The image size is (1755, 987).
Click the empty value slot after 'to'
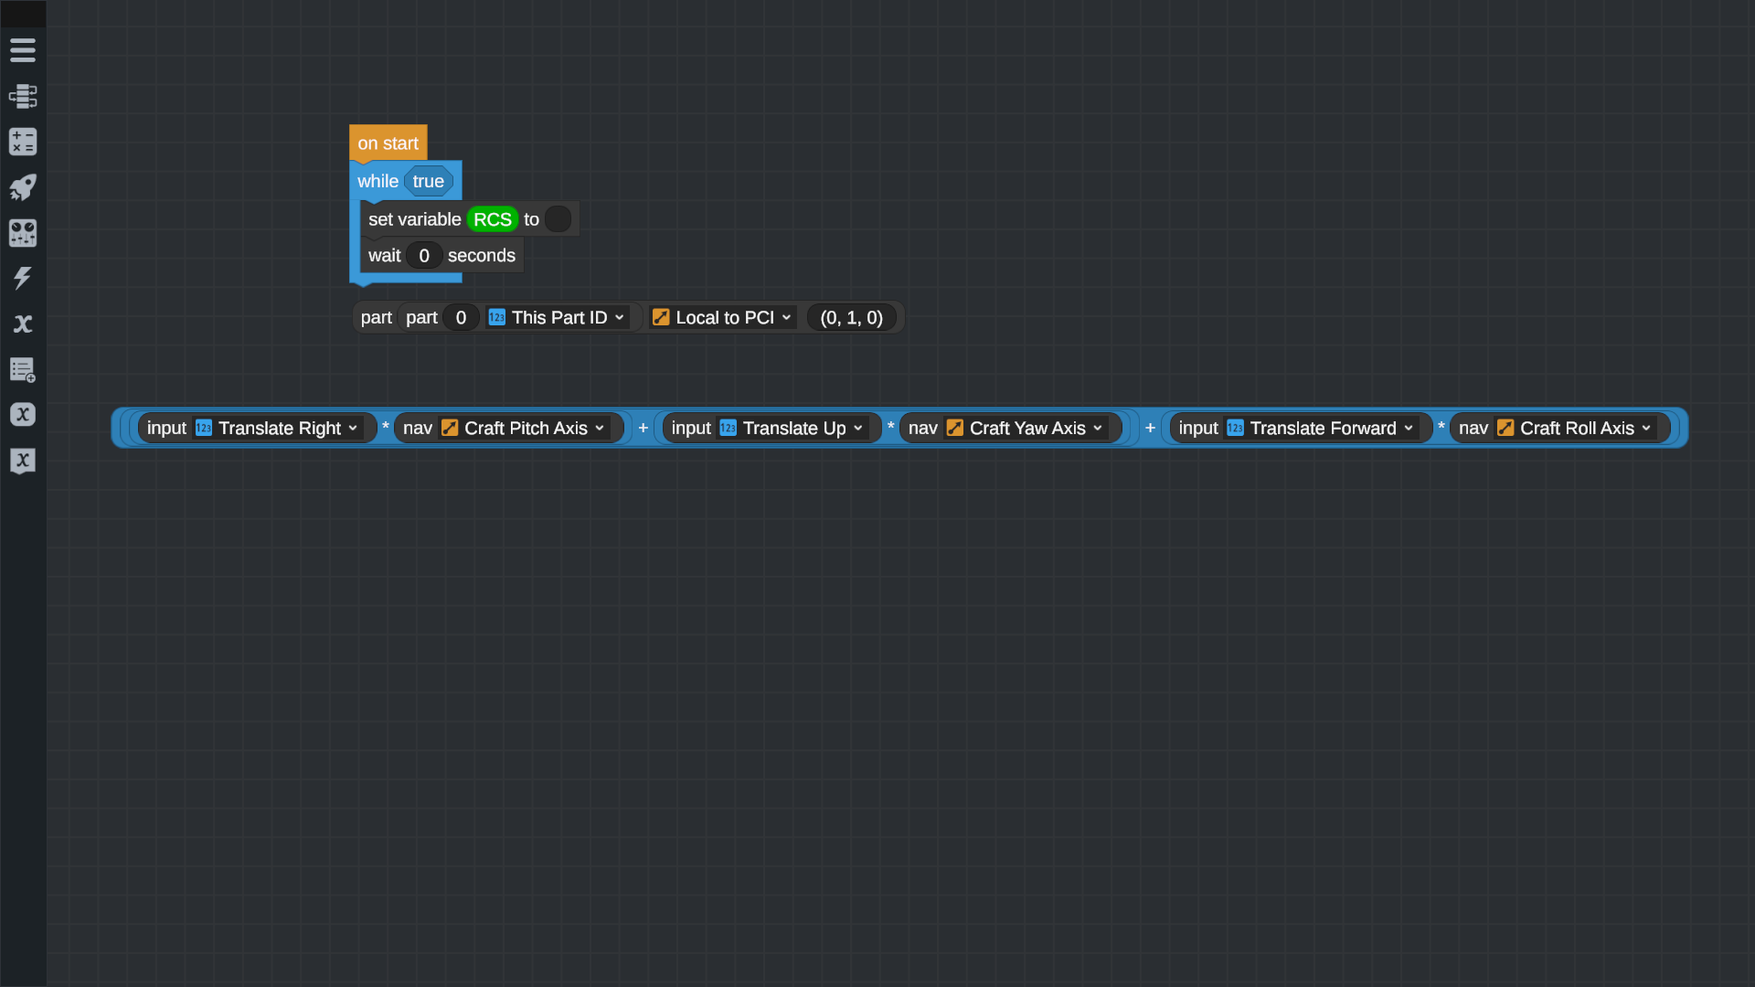click(558, 219)
